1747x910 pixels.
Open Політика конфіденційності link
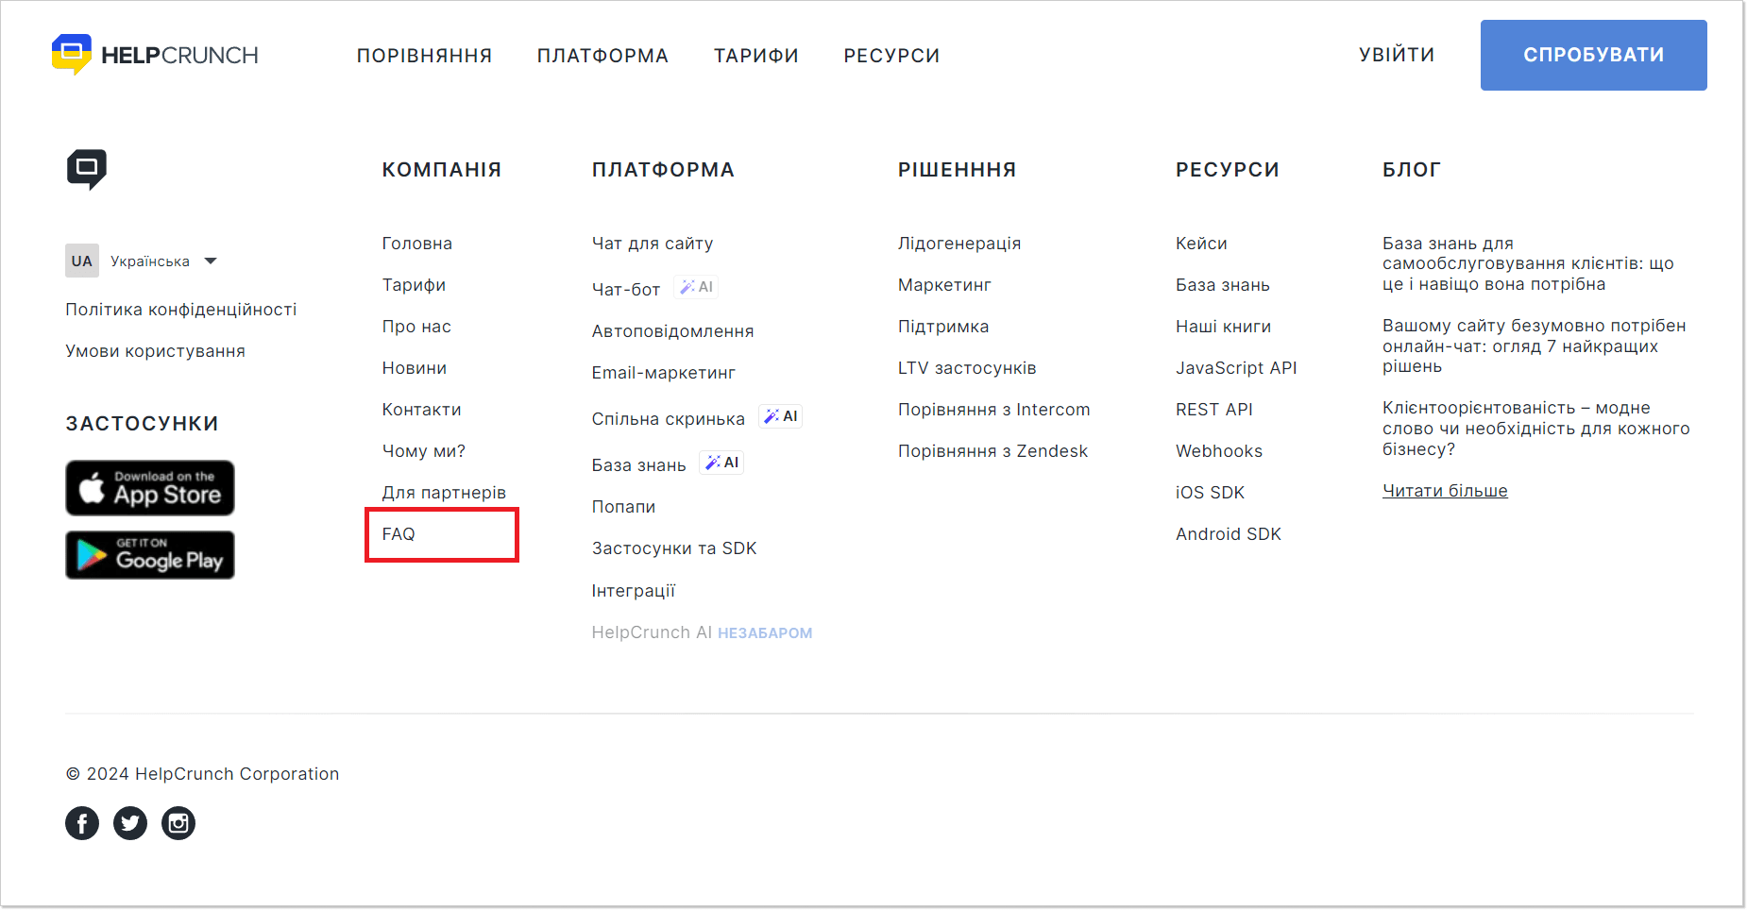click(180, 310)
